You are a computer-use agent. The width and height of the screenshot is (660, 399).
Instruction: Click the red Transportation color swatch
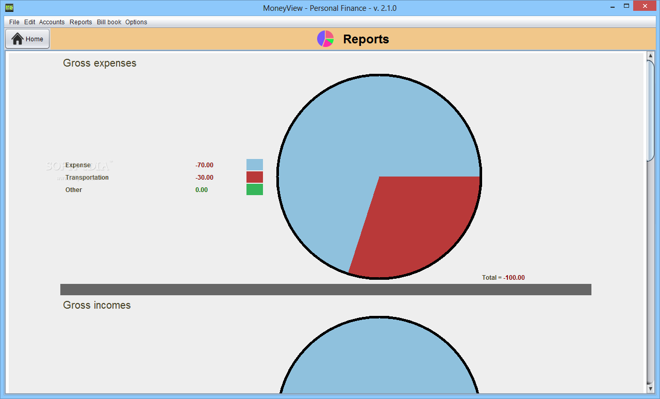click(255, 177)
